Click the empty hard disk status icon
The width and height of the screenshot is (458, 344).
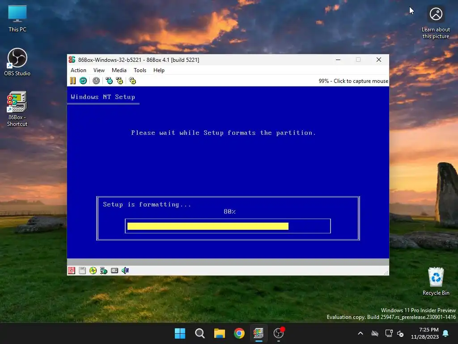pos(82,271)
